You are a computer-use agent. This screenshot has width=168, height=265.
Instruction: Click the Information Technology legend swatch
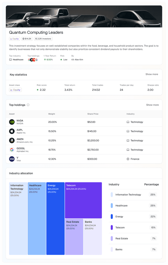tap(112, 195)
